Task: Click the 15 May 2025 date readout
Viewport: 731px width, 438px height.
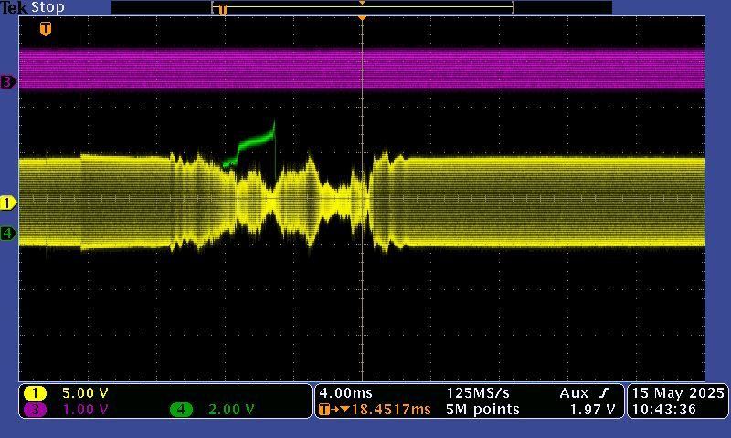Action: [x=677, y=392]
